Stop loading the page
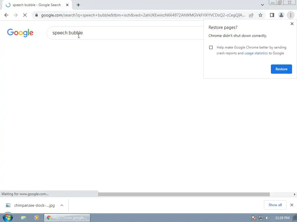 pos(25,15)
